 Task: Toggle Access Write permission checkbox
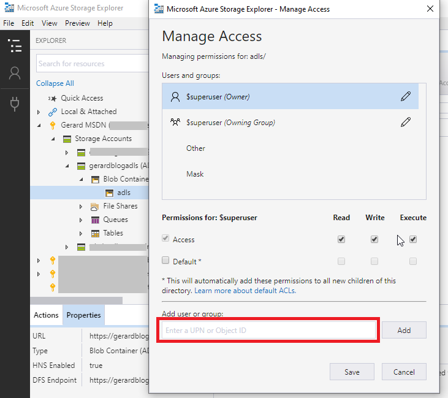pyautogui.click(x=374, y=239)
